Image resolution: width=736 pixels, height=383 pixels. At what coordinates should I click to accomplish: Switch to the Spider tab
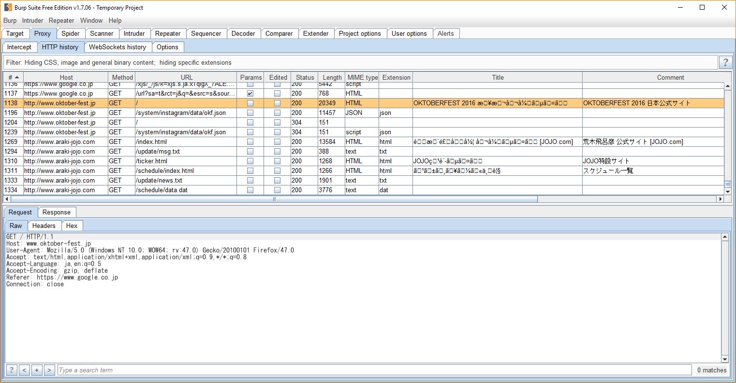point(71,33)
